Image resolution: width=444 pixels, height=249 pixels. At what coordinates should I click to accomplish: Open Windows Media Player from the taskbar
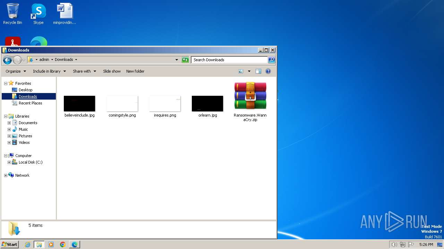click(51, 245)
